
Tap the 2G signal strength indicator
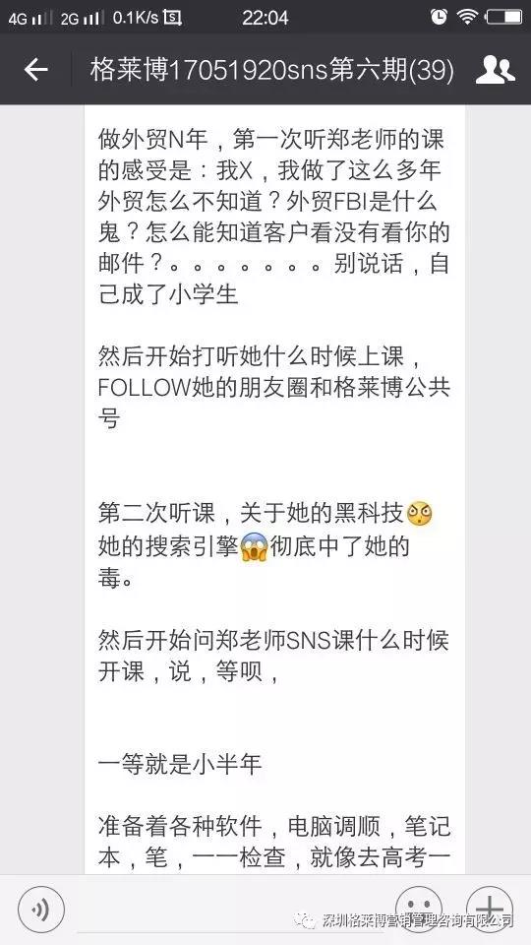82,18
